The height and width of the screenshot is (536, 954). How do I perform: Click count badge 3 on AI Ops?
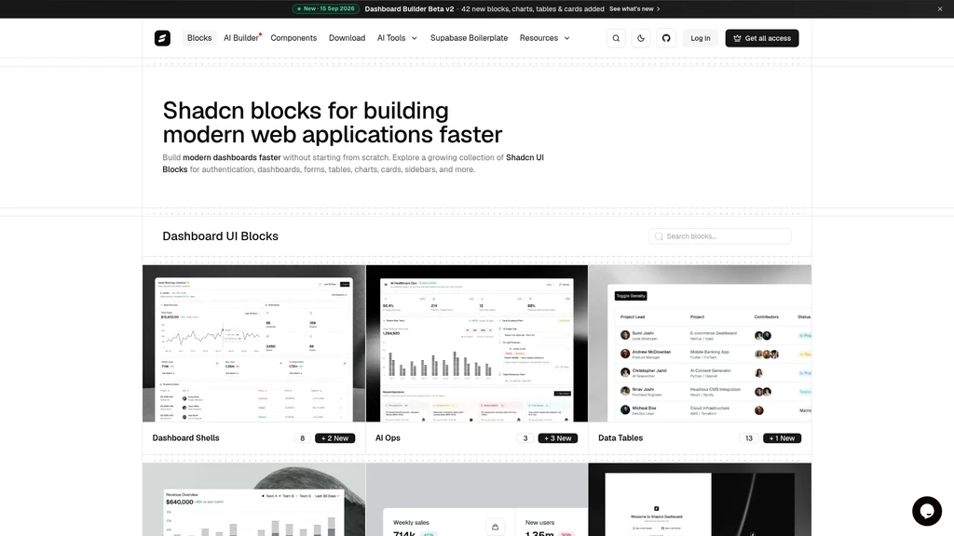[525, 438]
